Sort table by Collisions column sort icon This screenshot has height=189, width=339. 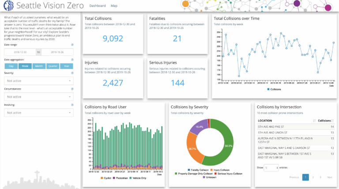(332, 121)
